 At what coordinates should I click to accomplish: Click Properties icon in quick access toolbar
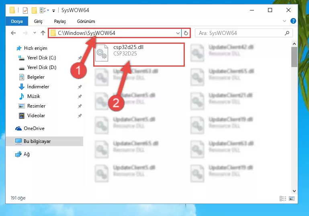25,10
